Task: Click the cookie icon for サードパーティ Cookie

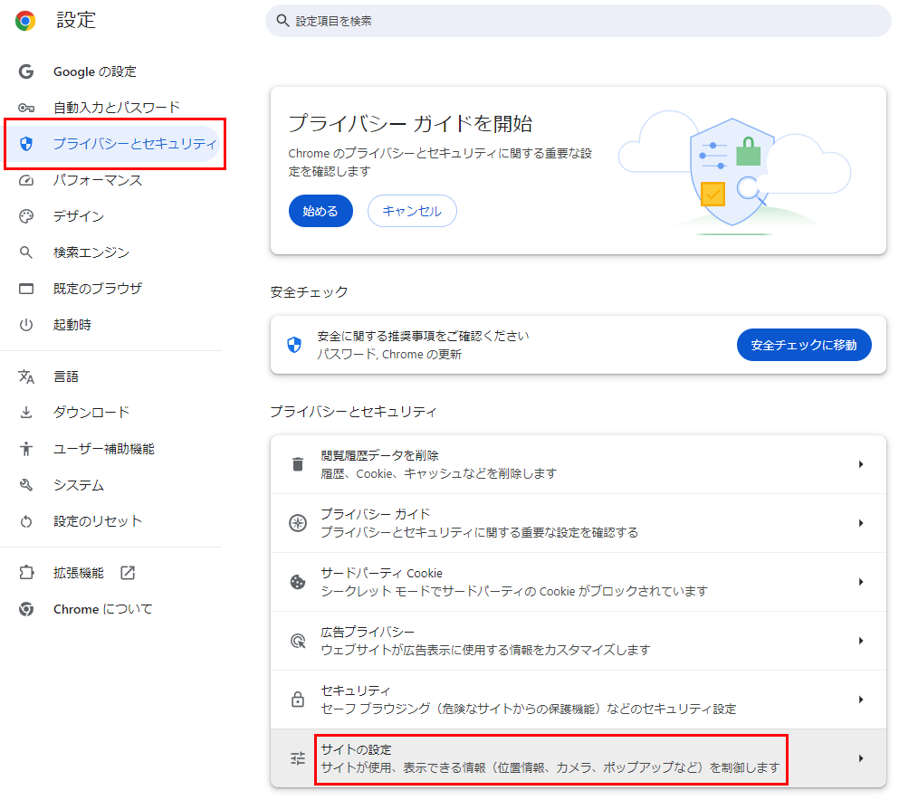Action: (x=298, y=582)
